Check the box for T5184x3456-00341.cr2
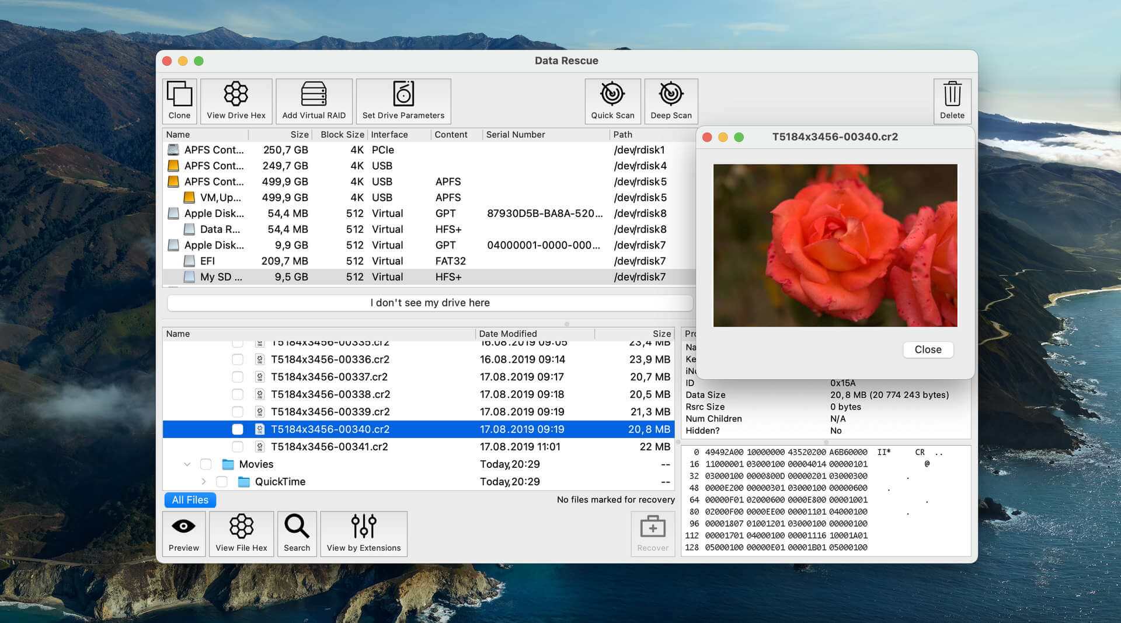This screenshot has width=1121, height=623. 238,447
